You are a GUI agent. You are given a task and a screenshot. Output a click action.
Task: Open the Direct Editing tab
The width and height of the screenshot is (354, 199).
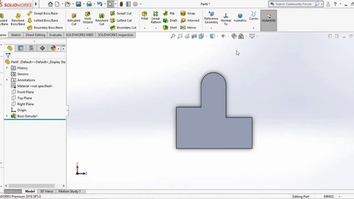click(x=35, y=35)
